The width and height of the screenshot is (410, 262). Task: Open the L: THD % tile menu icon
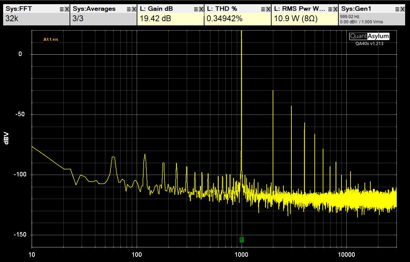(x=263, y=9)
